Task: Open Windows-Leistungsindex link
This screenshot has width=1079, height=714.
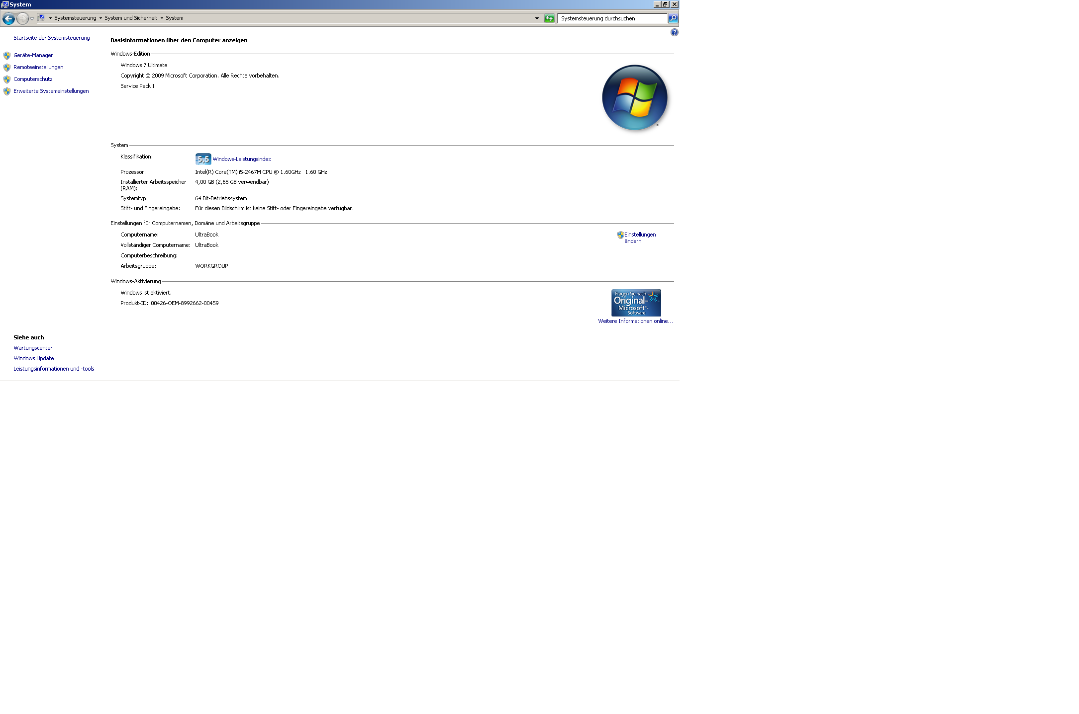Action: point(242,159)
